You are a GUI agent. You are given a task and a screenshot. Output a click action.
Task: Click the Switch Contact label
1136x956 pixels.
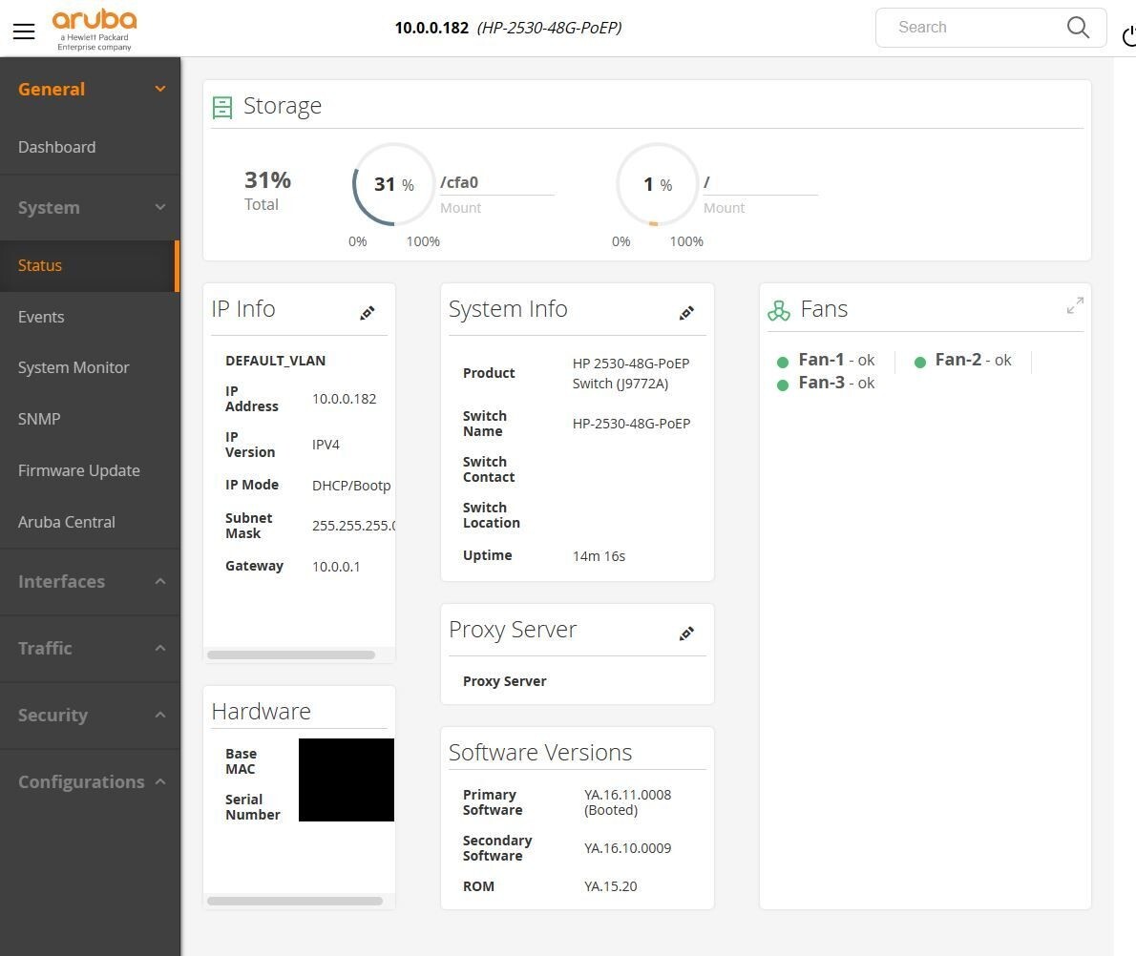(489, 469)
